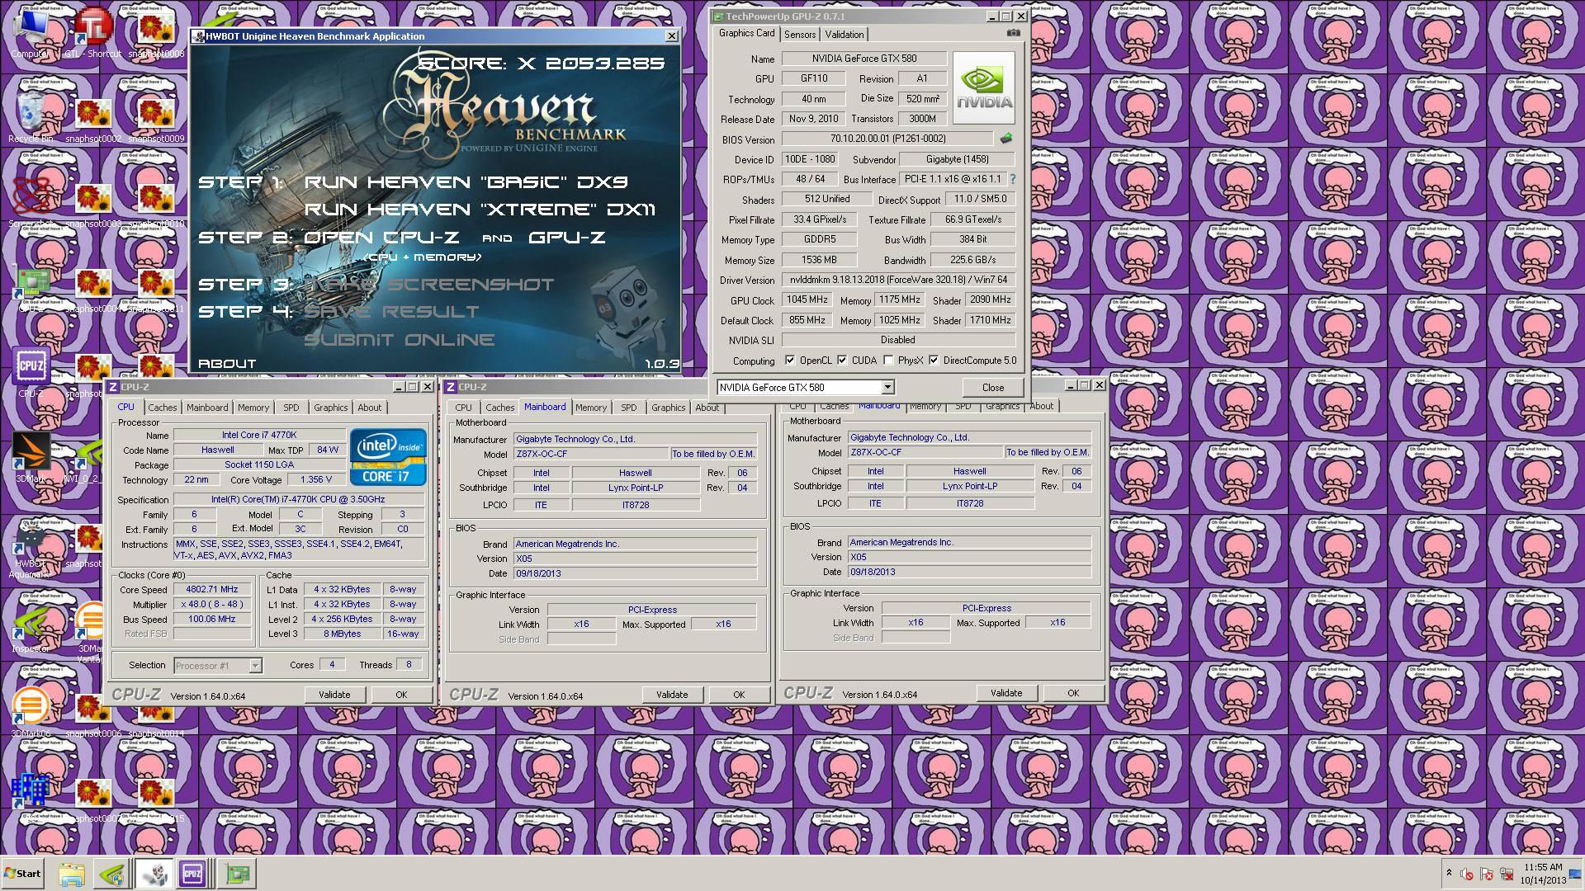
Task: Click the GPU Clock 1045 MHz field
Action: click(x=807, y=300)
